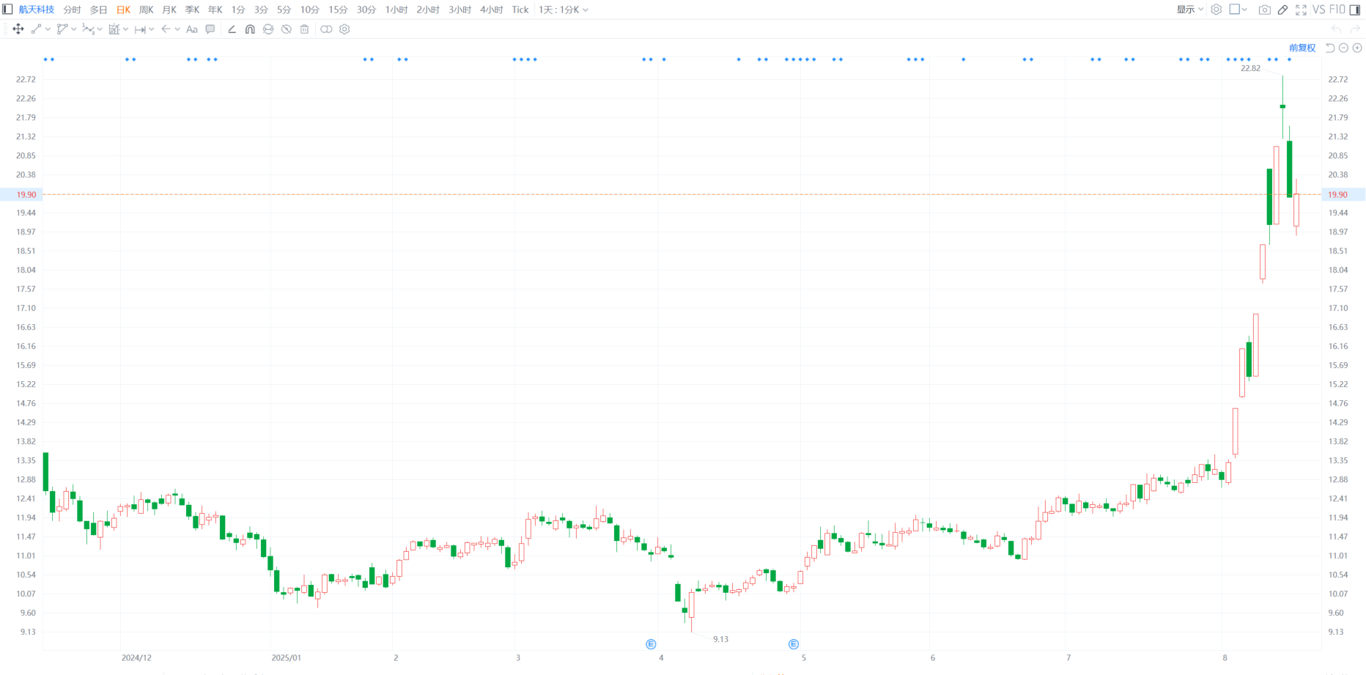Expand the 显示 display dropdown
1366x675 pixels.
click(1190, 10)
